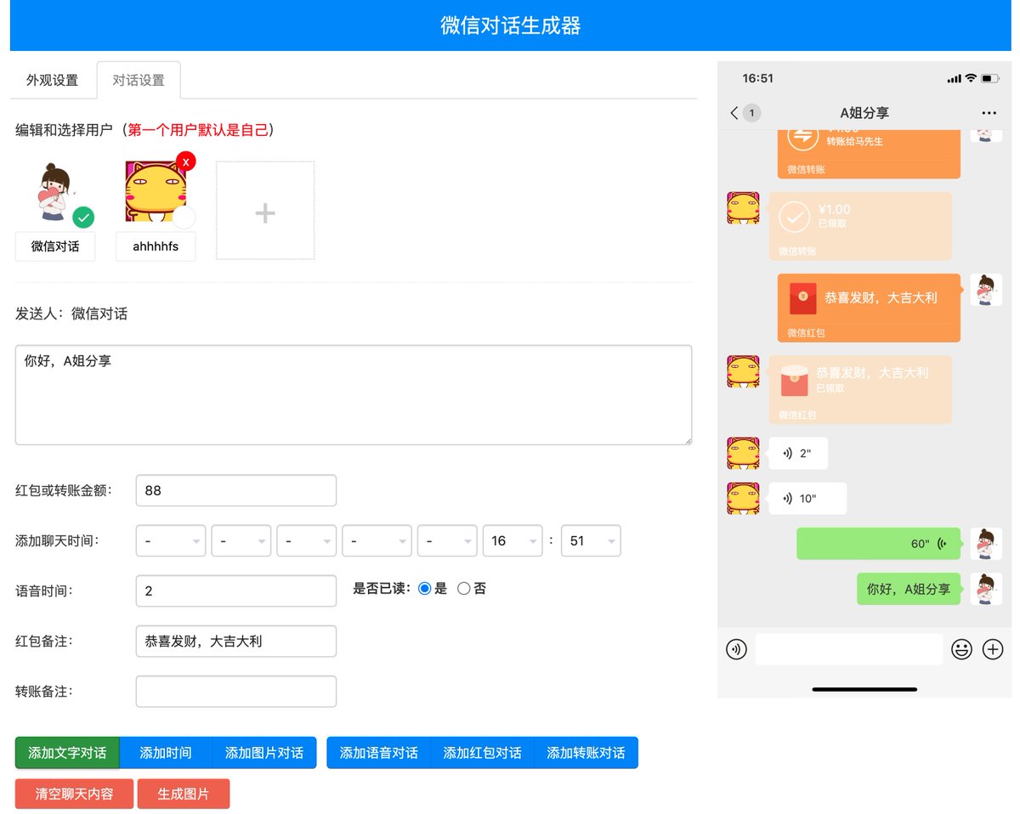Tap the voice input icon in chat bar
Image resolution: width=1020 pixels, height=814 pixels.
736,649
